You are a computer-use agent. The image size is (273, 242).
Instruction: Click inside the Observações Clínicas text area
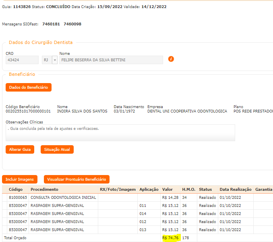pos(120,133)
